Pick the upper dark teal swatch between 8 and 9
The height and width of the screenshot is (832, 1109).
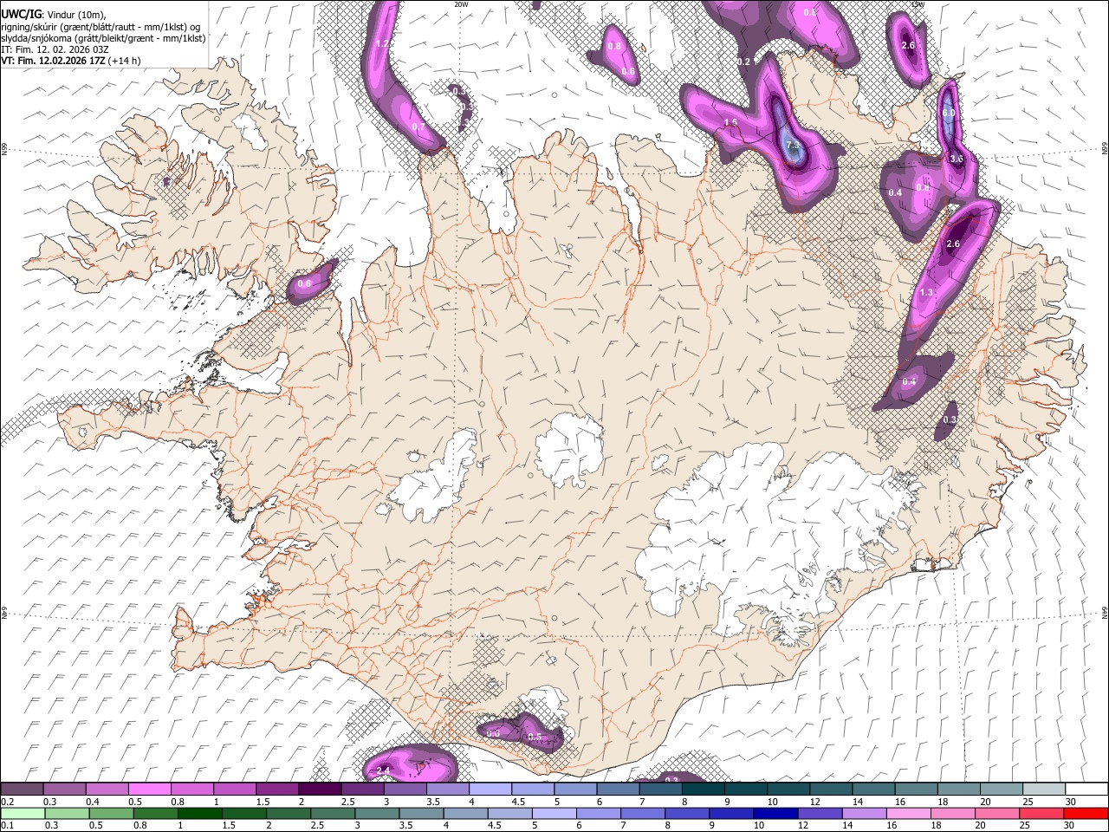[x=703, y=790]
